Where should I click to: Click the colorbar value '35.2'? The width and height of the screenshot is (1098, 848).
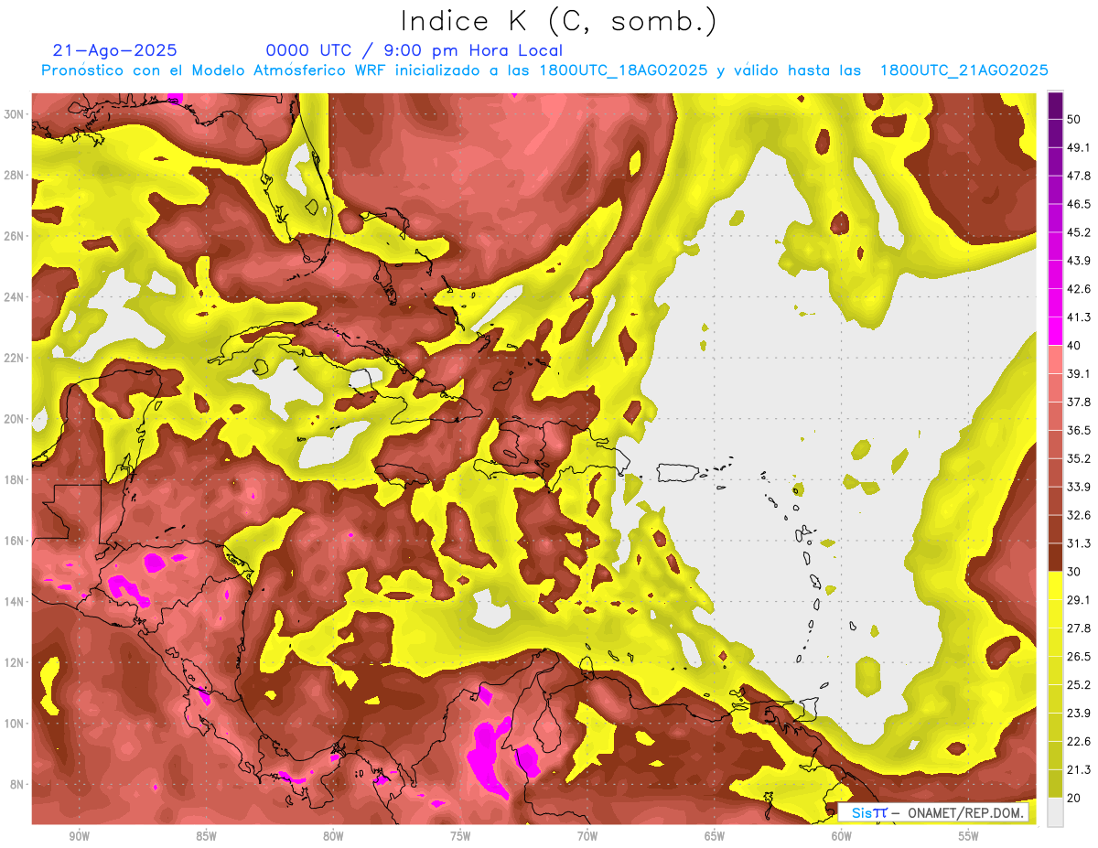(1079, 458)
